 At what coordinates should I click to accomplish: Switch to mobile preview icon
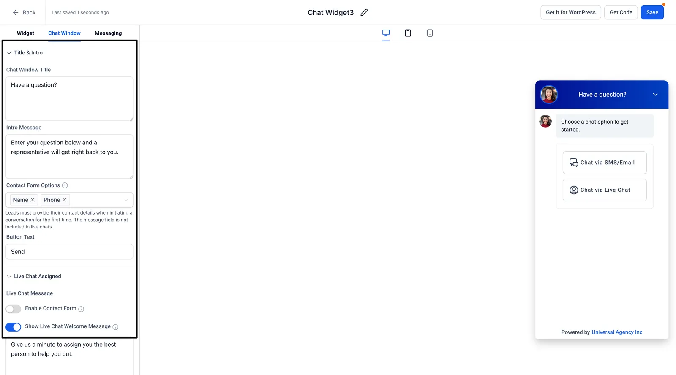(430, 33)
